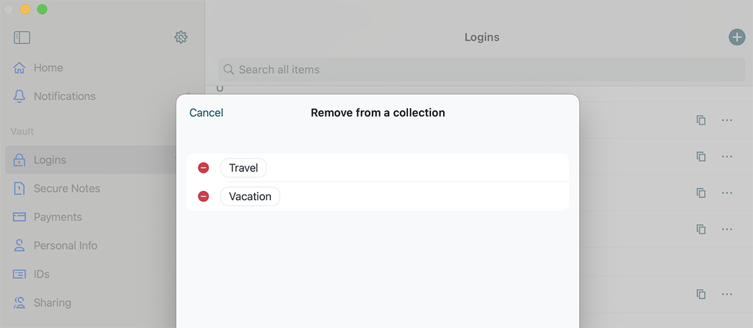Remove Vacation collection with red minus icon
This screenshot has height=328, width=753.
(204, 196)
